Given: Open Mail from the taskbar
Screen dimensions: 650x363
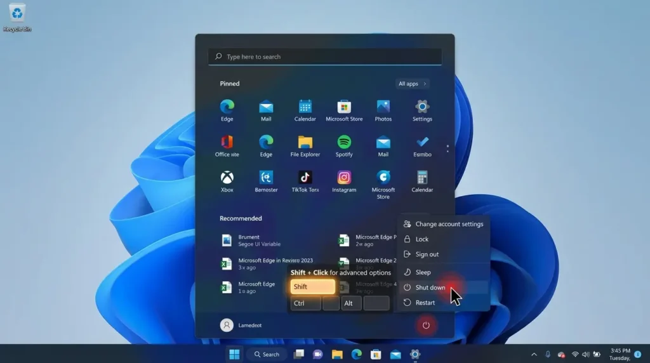Looking at the screenshot, I should pos(395,354).
